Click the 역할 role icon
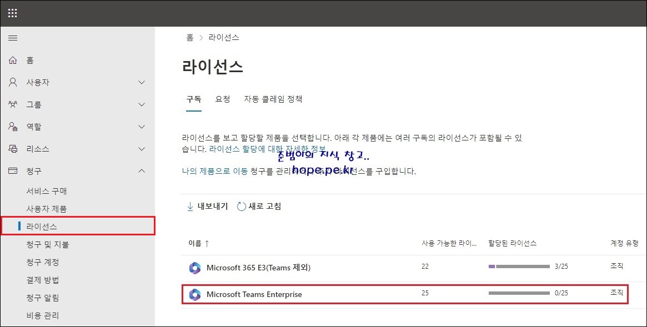 (13, 127)
